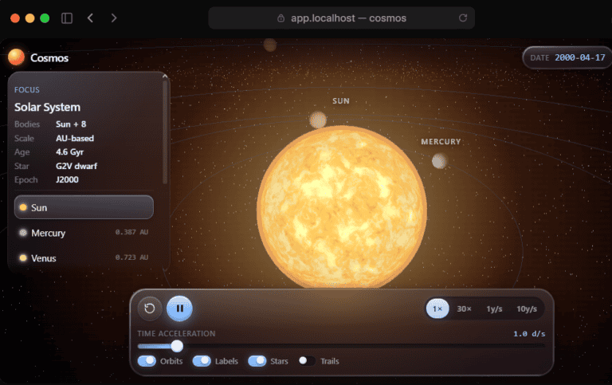Toggle the browser sidebar icon
This screenshot has height=385, width=612.
pyautogui.click(x=67, y=18)
